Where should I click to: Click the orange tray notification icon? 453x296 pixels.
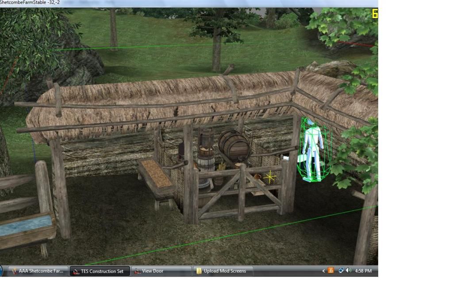331,271
